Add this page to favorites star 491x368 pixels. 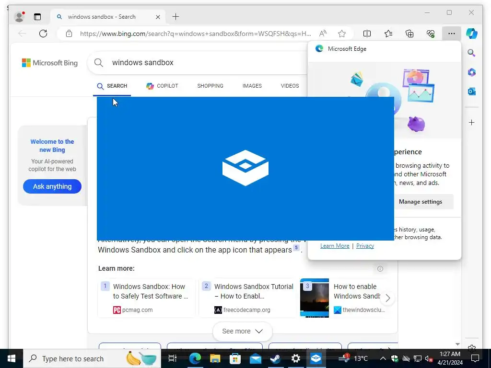pyautogui.click(x=341, y=34)
